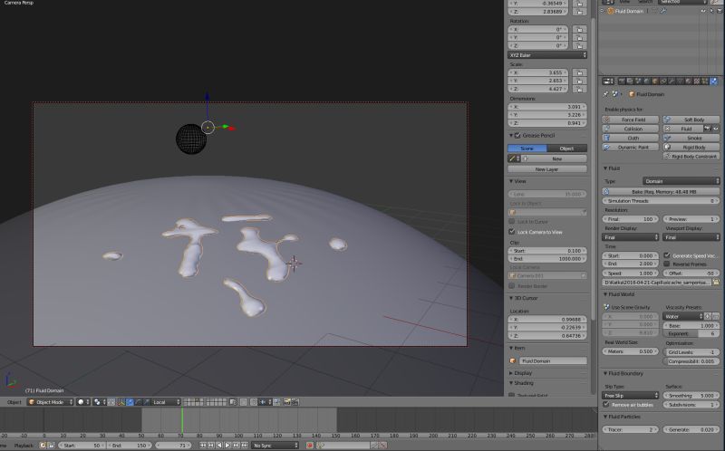Viewport: 725px width, 451px height.
Task: Click frame 100 on the timeline ruler
Action: click(x=237, y=436)
